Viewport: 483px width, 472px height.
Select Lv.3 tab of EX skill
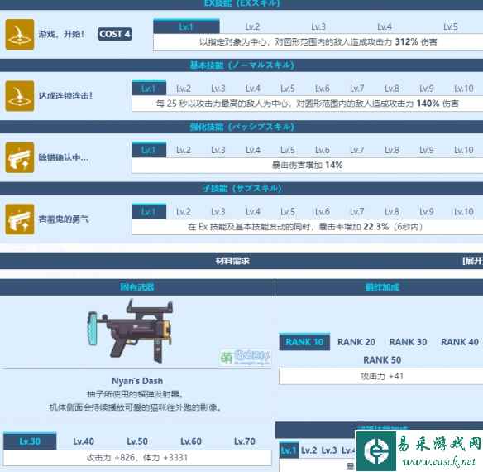coord(318,26)
